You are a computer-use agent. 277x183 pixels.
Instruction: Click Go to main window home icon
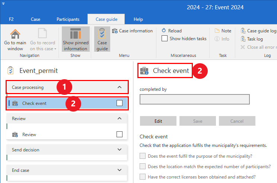(15, 34)
